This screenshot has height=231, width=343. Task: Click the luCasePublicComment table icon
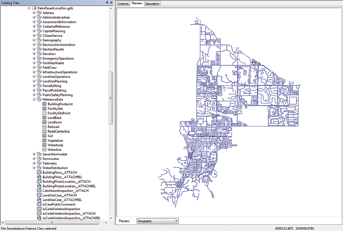pyautogui.click(x=39, y=204)
